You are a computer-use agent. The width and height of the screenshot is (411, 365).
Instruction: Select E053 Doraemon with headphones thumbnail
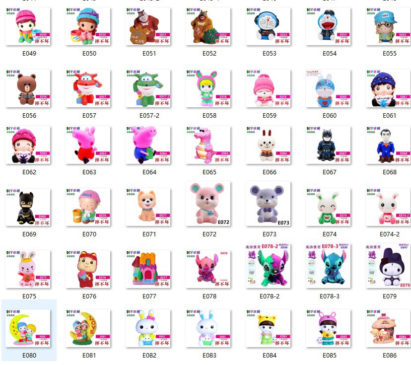[268, 26]
